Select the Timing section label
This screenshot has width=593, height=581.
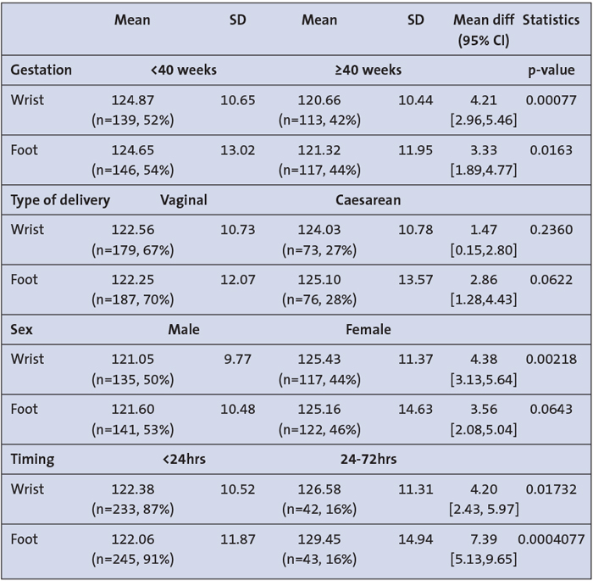(x=32, y=460)
